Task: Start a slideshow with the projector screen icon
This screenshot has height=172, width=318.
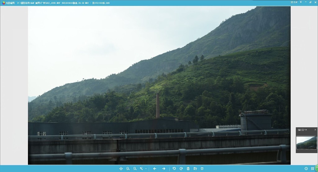Action: pos(202,169)
